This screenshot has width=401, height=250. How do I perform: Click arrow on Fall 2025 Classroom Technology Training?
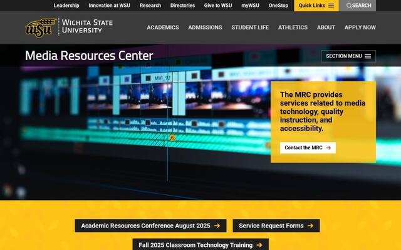(259, 245)
